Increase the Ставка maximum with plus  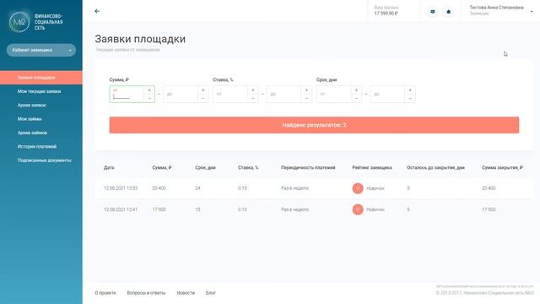[x=306, y=90]
